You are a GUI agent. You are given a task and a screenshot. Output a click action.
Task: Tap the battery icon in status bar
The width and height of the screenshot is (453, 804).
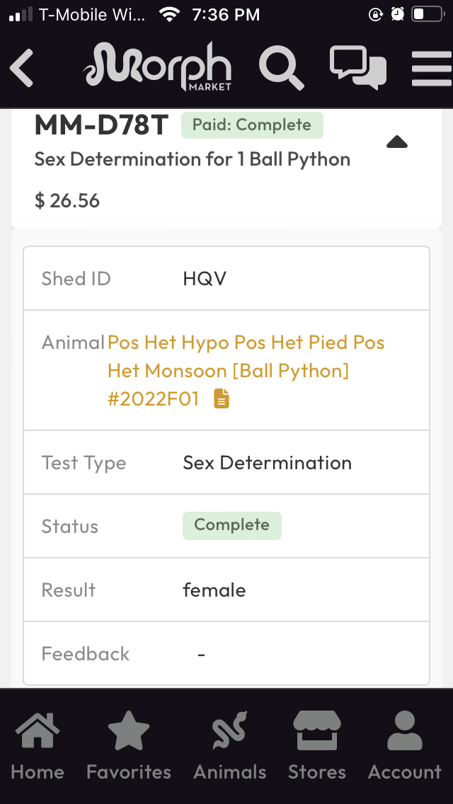(x=426, y=14)
